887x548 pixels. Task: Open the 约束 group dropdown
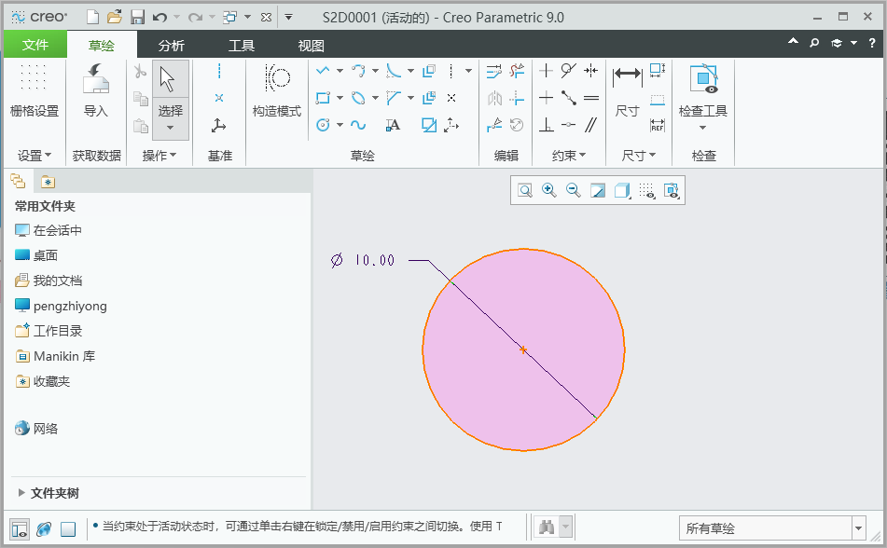click(569, 155)
